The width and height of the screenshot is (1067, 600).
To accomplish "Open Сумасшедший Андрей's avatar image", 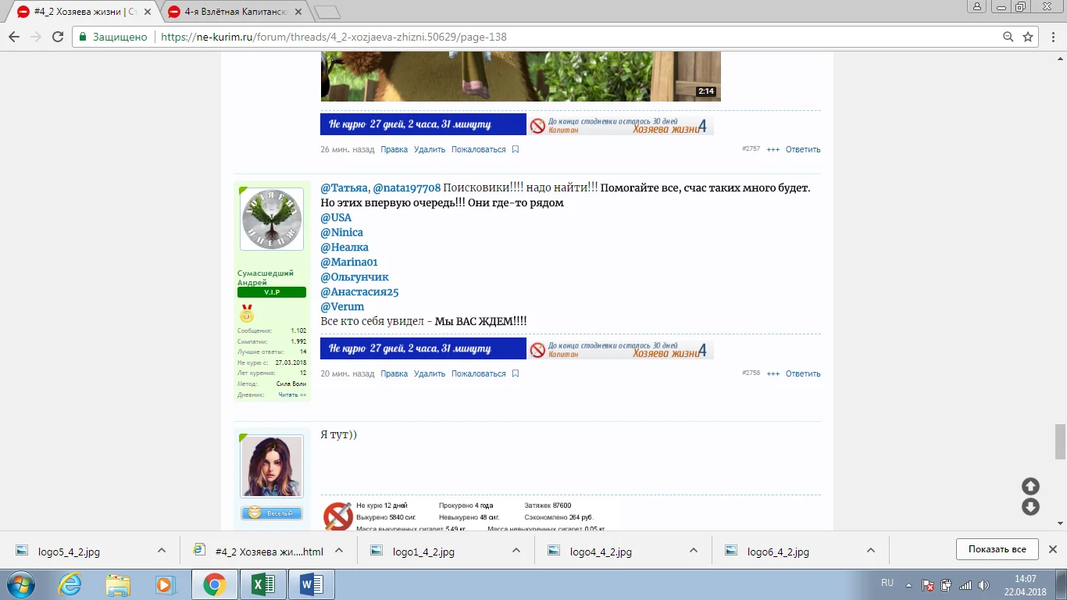I will (271, 219).
